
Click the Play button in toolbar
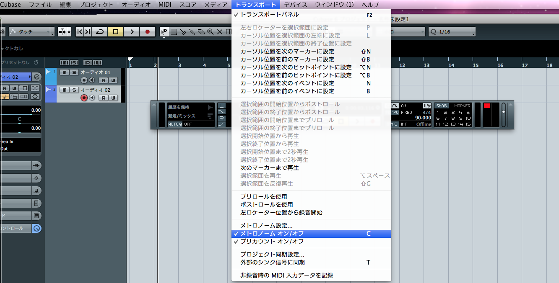(132, 32)
